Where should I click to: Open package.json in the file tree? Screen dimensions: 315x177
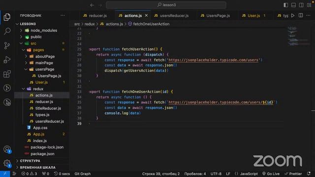[42, 154]
